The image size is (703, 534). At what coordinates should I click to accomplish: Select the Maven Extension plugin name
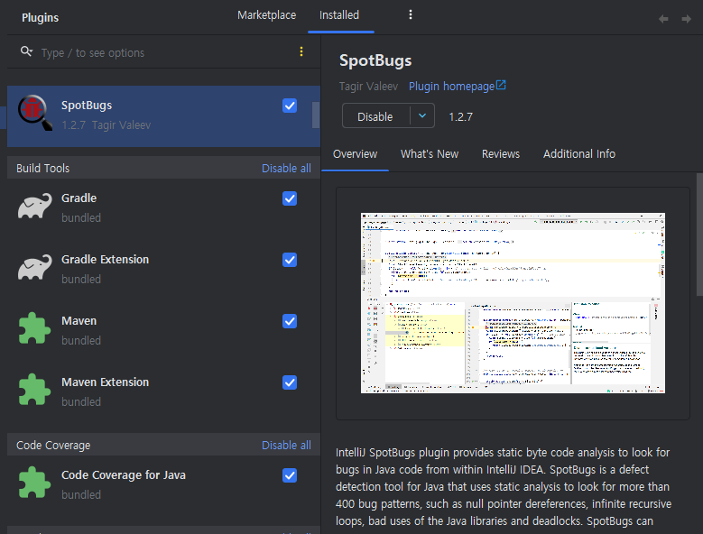(105, 382)
